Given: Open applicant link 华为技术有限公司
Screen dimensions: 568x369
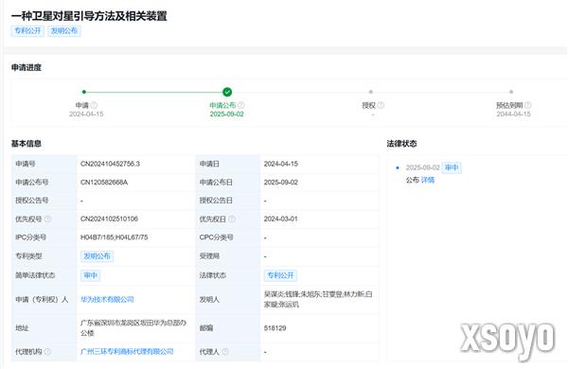Looking at the screenshot, I should point(107,300).
